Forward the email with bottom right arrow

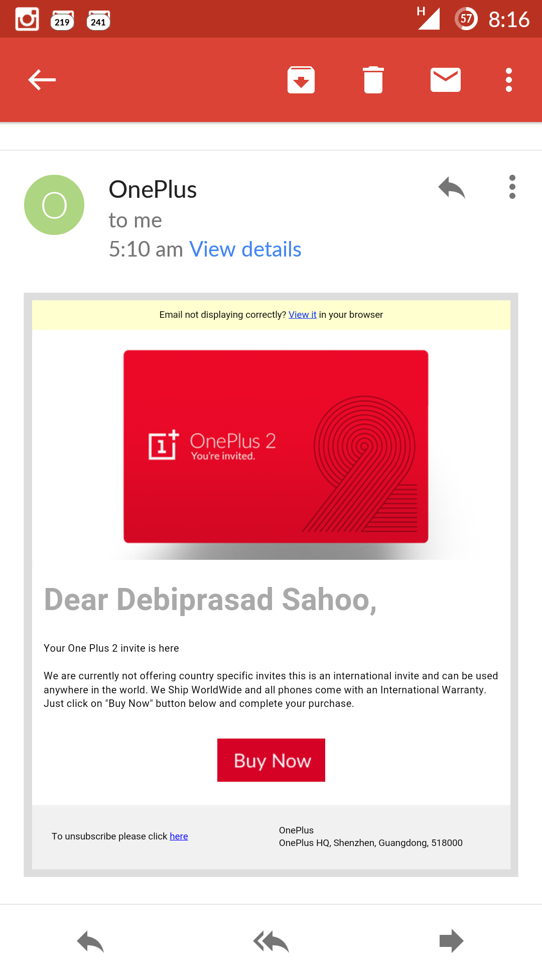tap(452, 941)
